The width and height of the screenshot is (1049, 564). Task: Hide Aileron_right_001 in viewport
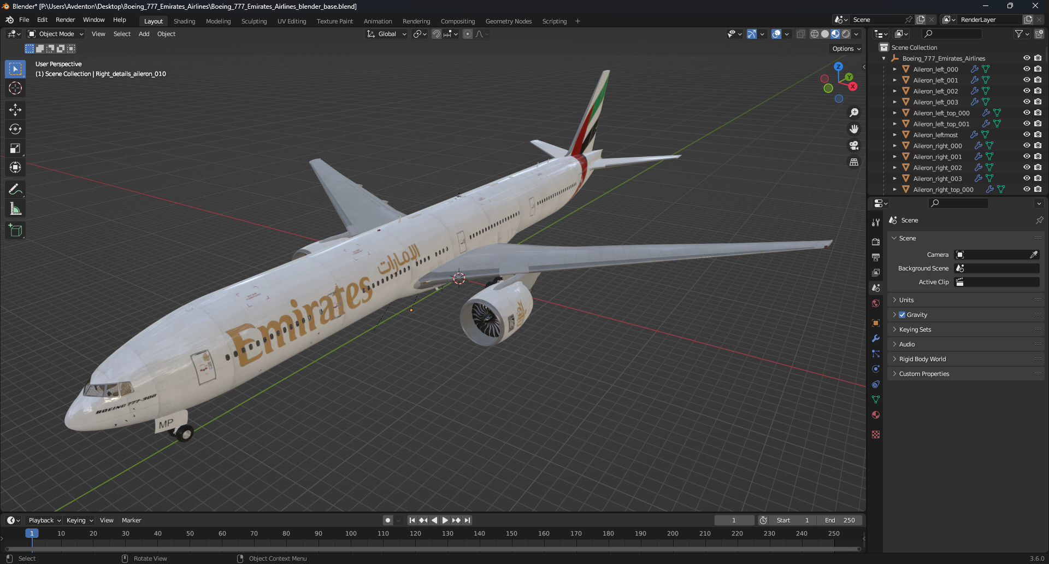click(1027, 156)
